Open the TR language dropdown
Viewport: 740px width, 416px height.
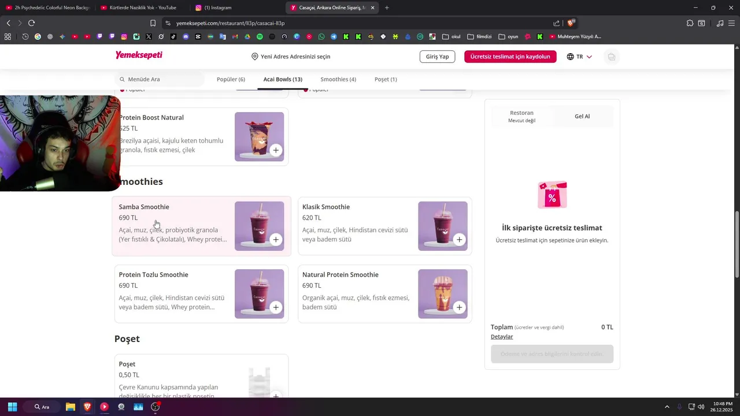click(x=579, y=57)
